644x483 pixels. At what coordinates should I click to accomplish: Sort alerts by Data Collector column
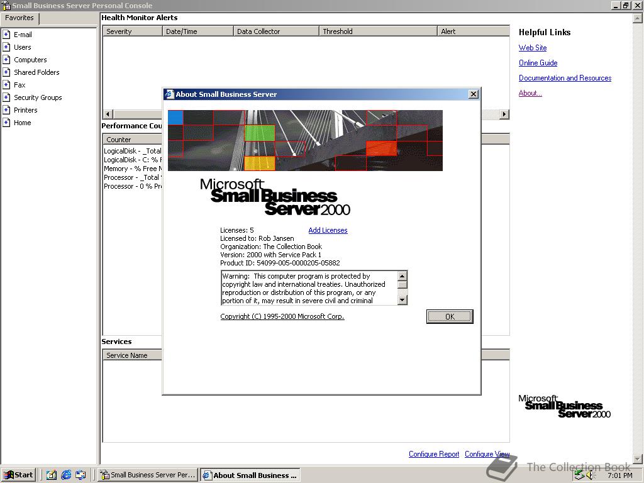[x=276, y=31]
